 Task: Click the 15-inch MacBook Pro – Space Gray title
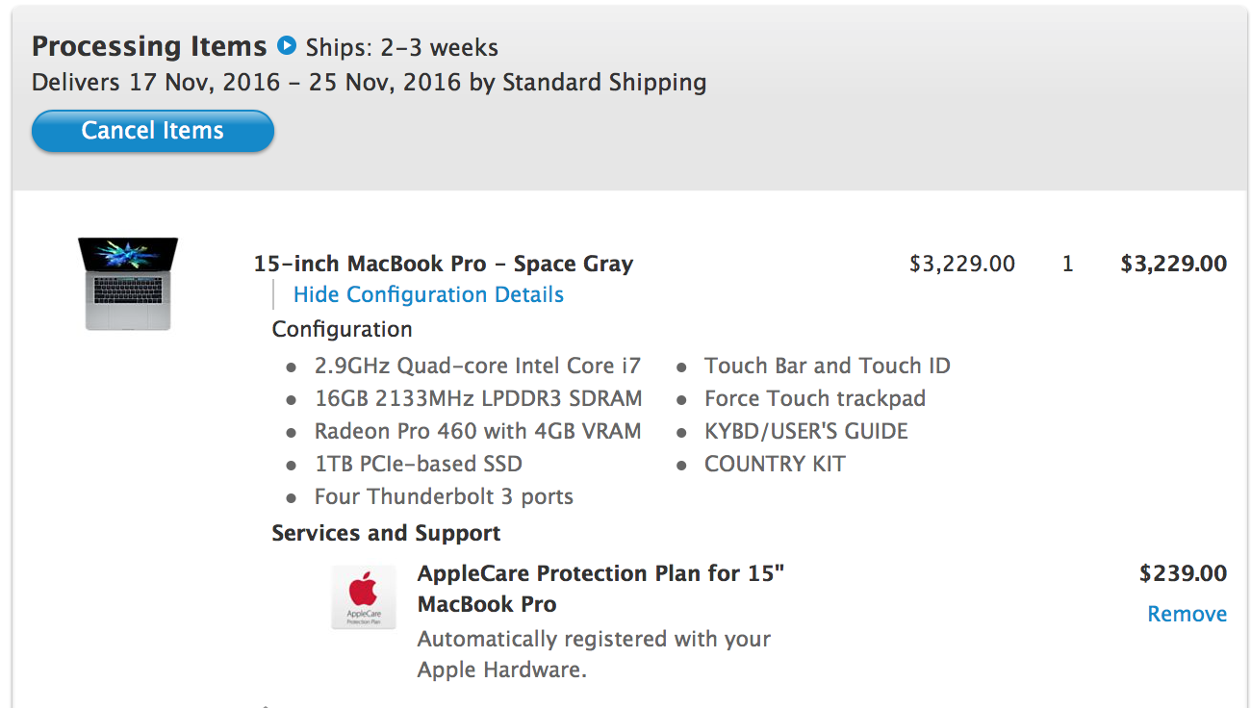tap(443, 264)
